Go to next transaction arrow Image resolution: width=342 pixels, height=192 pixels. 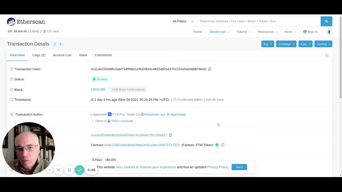pyautogui.click(x=61, y=44)
